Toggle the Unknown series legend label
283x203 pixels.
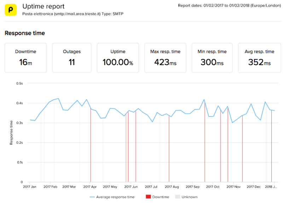(x=190, y=197)
